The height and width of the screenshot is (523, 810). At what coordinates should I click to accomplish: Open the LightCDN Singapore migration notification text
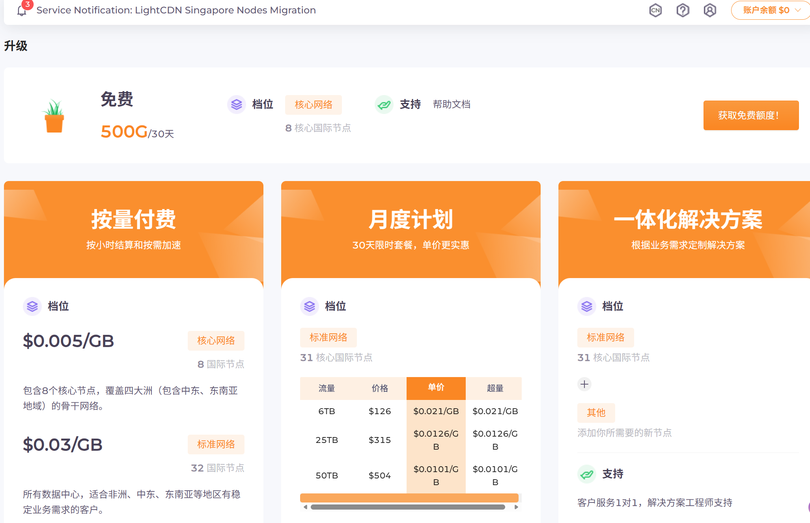pyautogui.click(x=176, y=10)
